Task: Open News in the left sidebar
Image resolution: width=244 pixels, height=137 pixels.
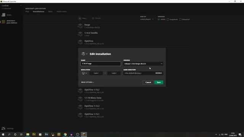Action: pos(11,15)
